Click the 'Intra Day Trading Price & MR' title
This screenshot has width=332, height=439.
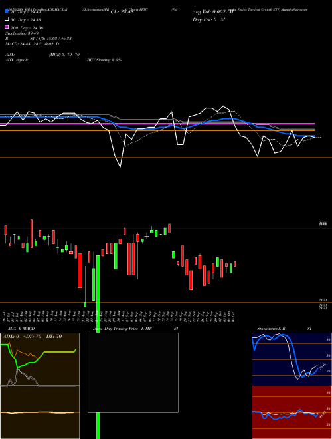(122, 329)
